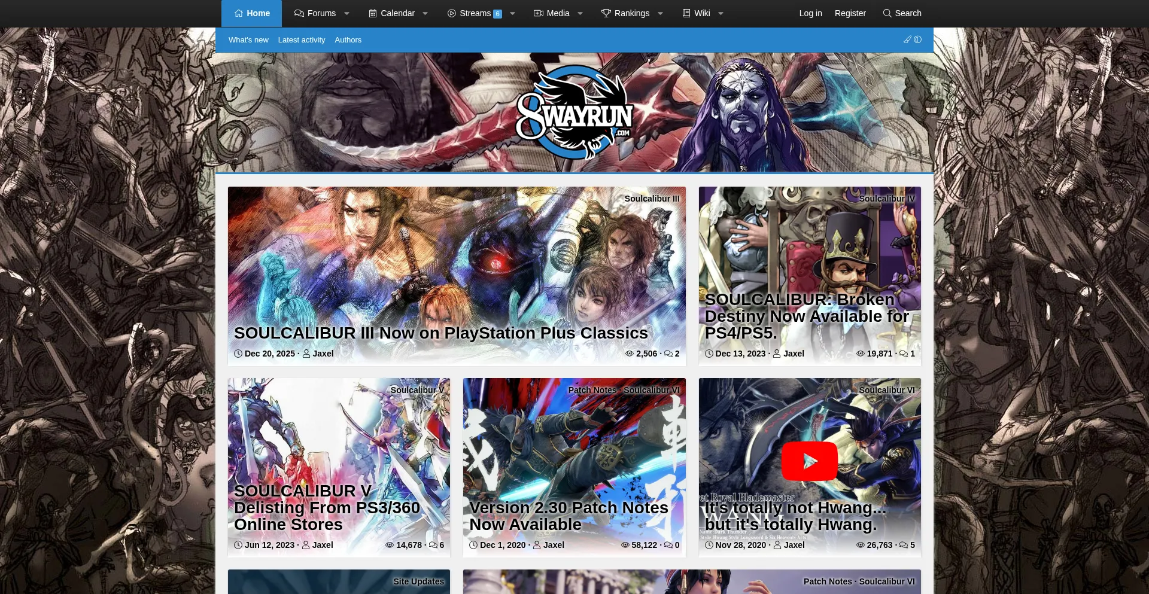Open the style chooser paintbrush icon
The height and width of the screenshot is (594, 1149).
click(x=907, y=39)
